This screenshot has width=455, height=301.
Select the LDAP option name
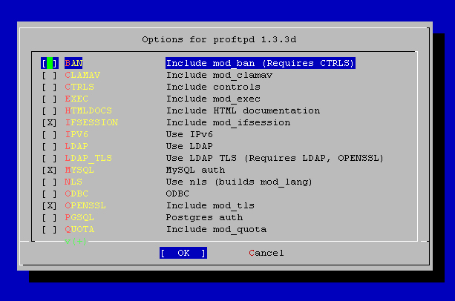pos(76,146)
